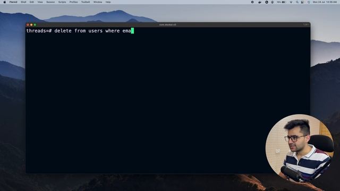340x191 pixels.
Task: Show battery status in menu bar
Action: [281, 2]
